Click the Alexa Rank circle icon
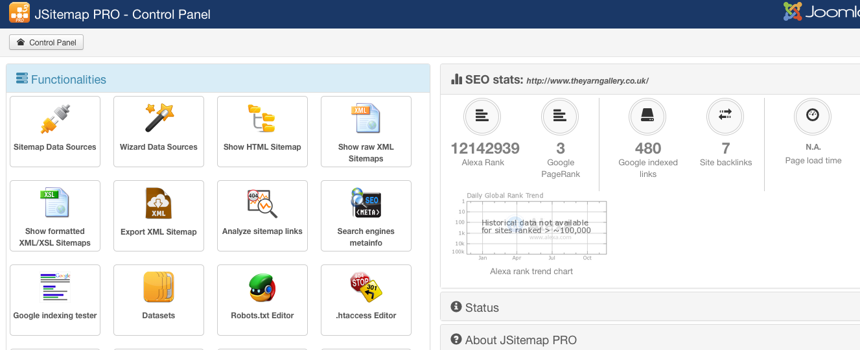This screenshot has width=860, height=350. point(482,117)
